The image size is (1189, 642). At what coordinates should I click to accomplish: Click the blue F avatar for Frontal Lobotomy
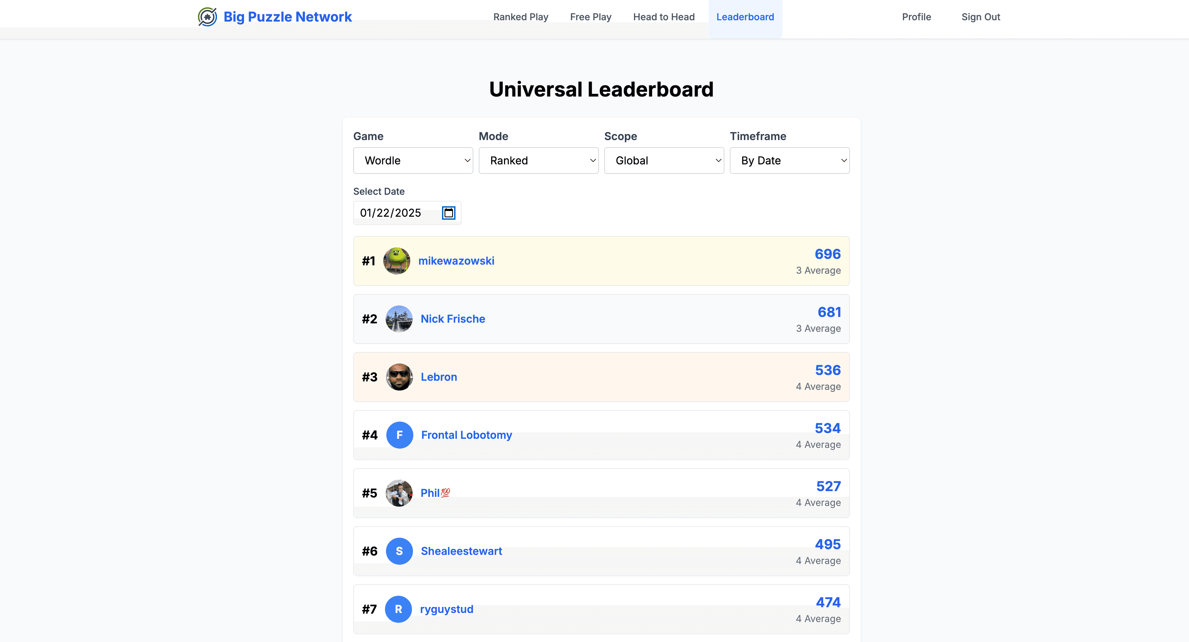point(399,435)
